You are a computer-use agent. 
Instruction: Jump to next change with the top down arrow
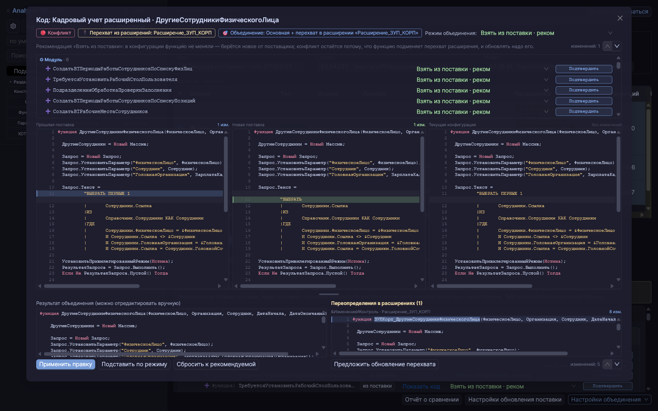tap(617, 46)
